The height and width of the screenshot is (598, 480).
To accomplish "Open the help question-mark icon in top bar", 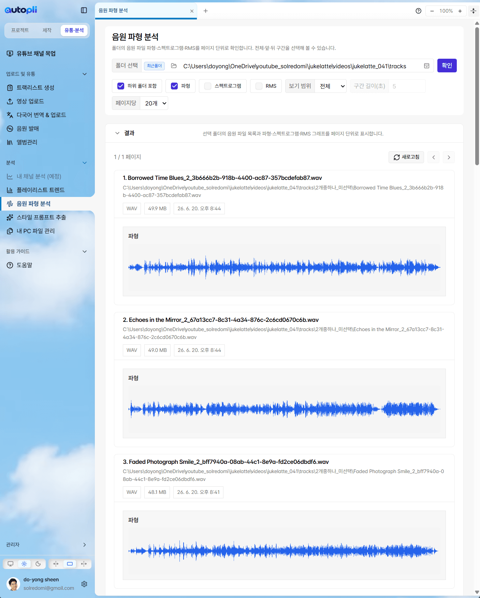I will 419,11.
